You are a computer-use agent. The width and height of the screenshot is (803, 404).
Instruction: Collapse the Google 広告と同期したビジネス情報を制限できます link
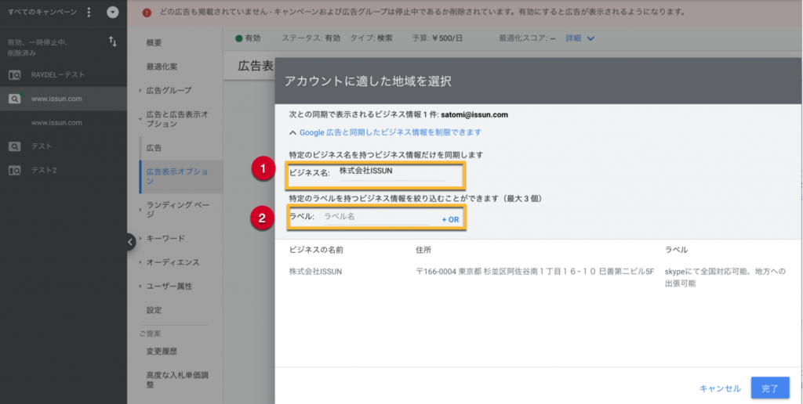coord(385,132)
